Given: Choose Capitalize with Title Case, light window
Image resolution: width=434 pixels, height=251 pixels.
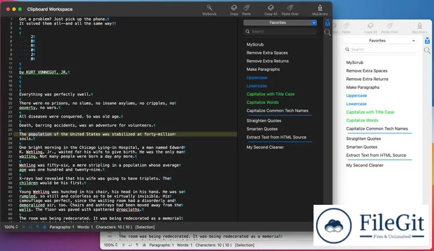Looking at the screenshot, I should coord(370,112).
